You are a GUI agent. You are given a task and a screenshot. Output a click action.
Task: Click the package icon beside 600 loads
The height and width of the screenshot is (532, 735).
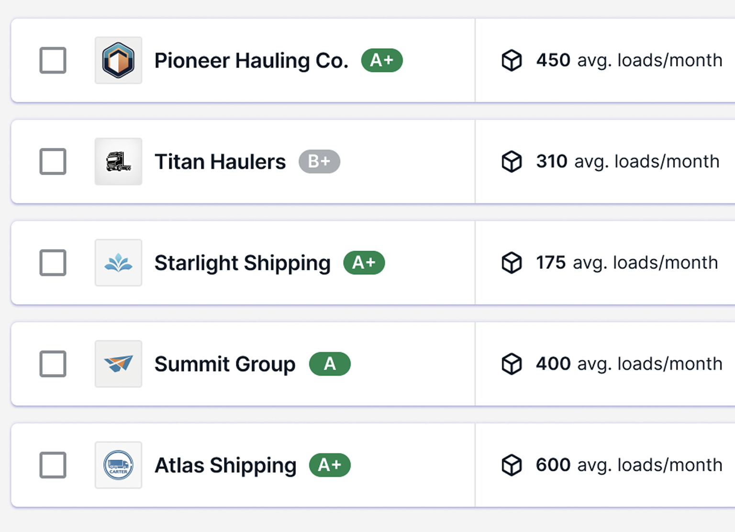[x=512, y=465]
